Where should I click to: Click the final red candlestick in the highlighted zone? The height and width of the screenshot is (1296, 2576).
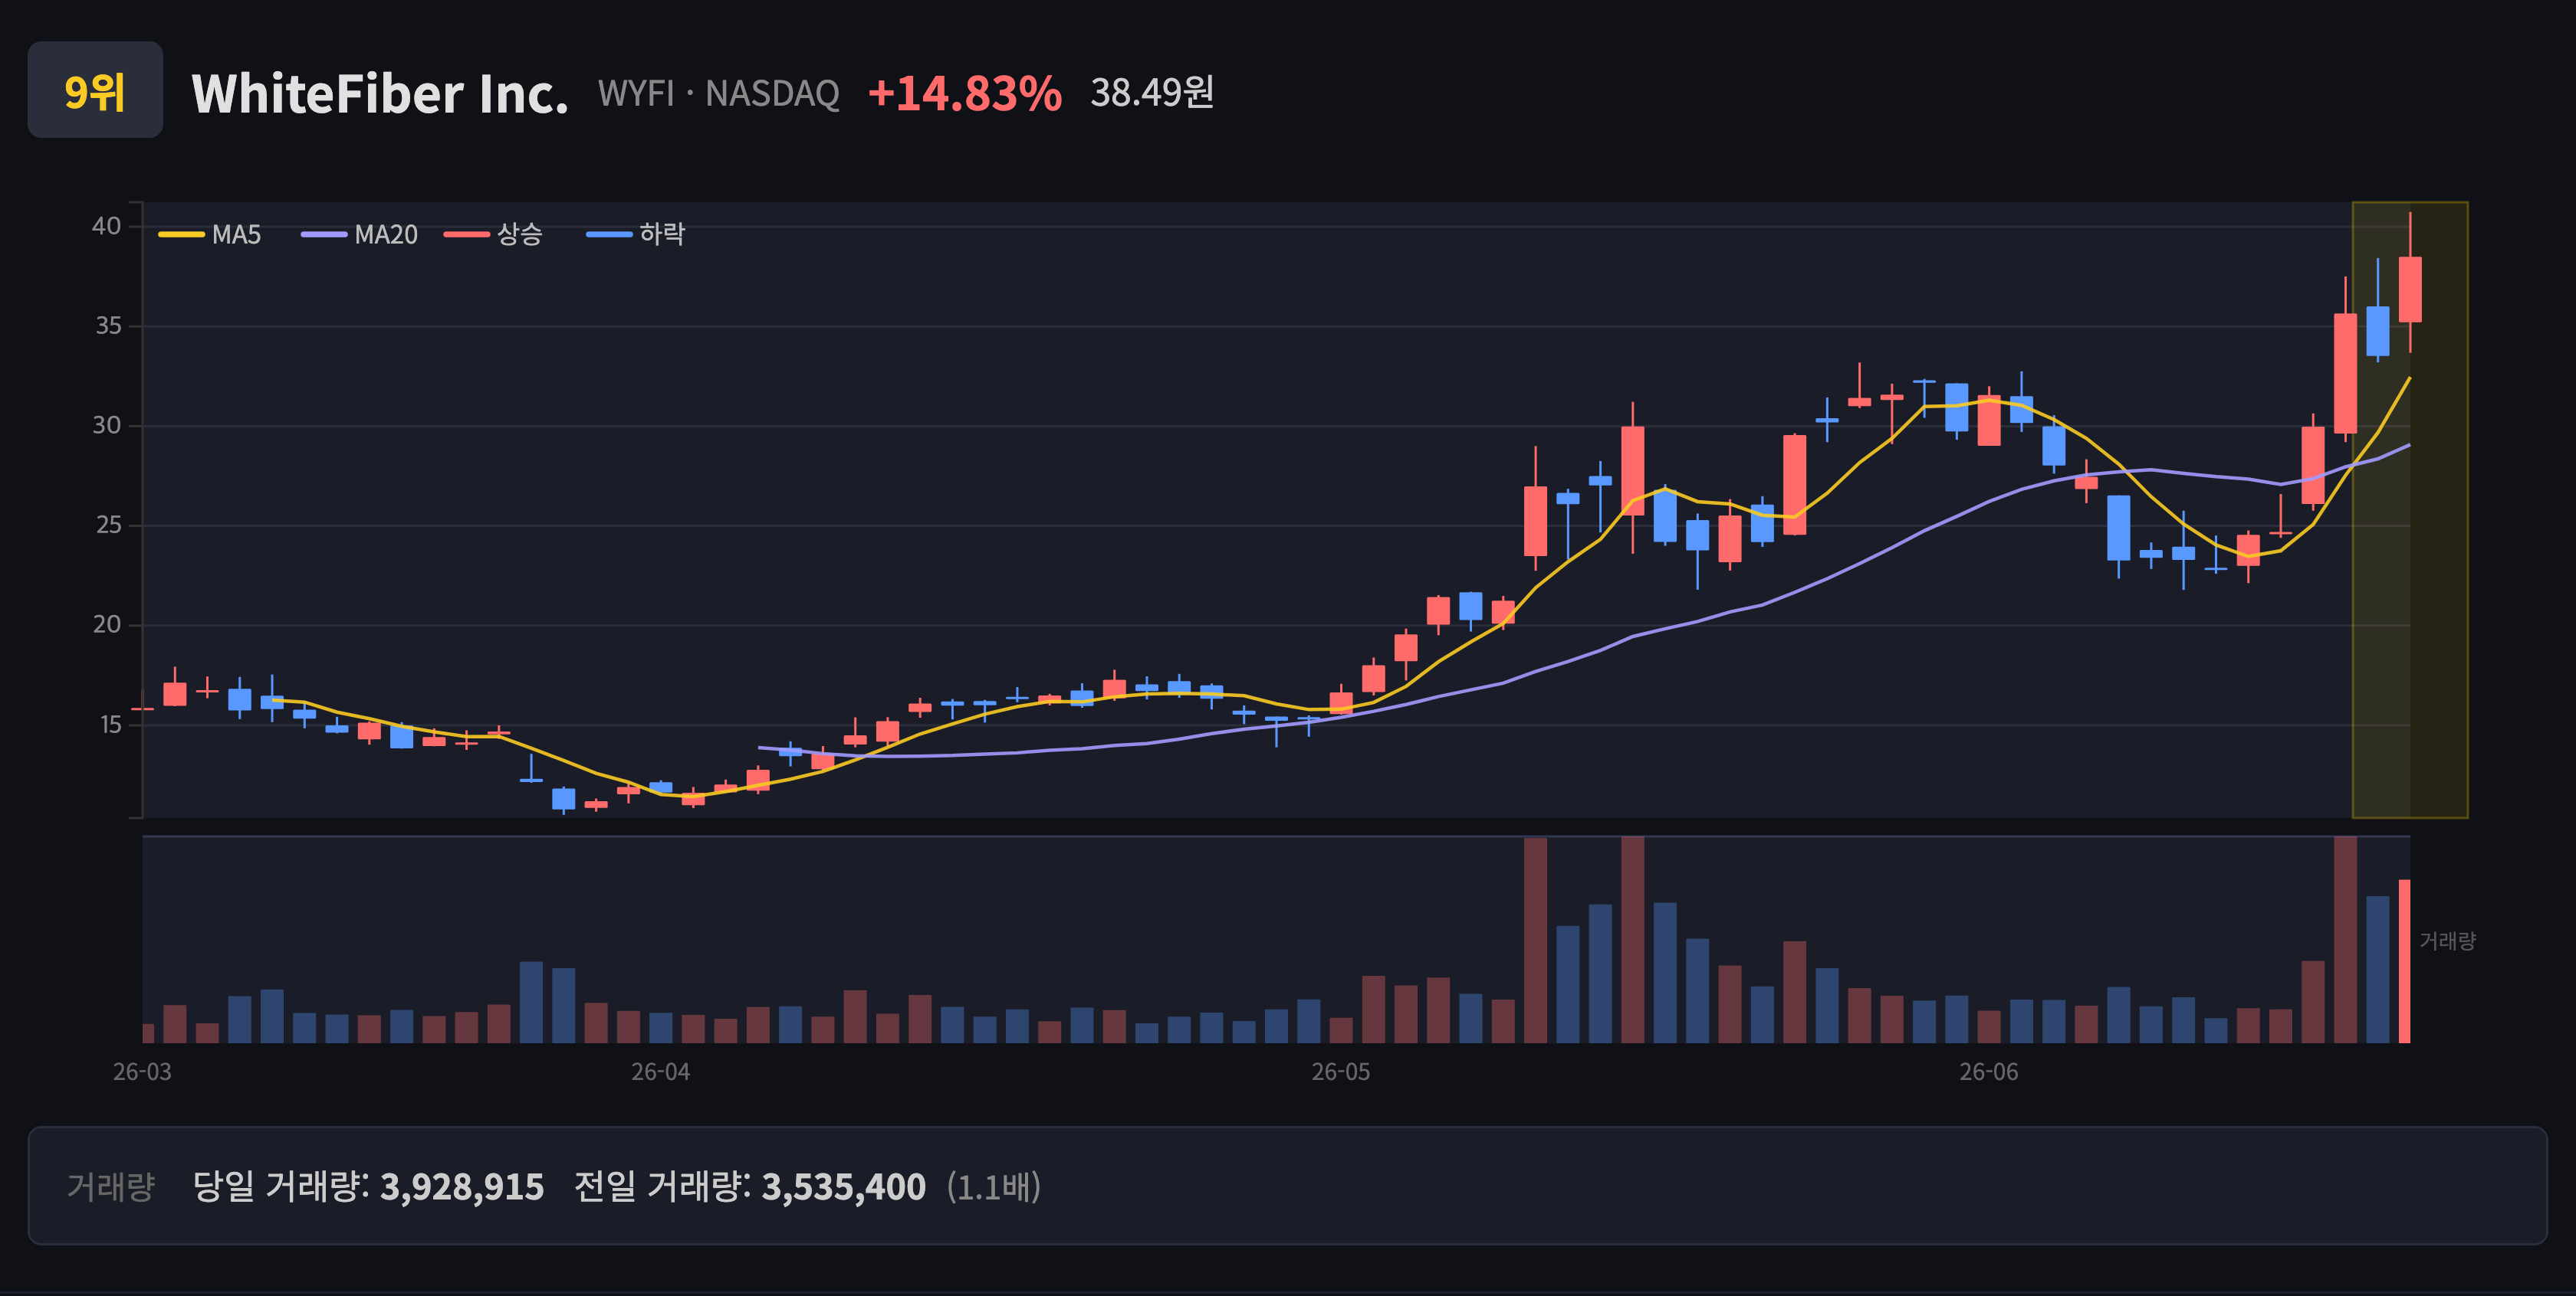coord(2410,290)
